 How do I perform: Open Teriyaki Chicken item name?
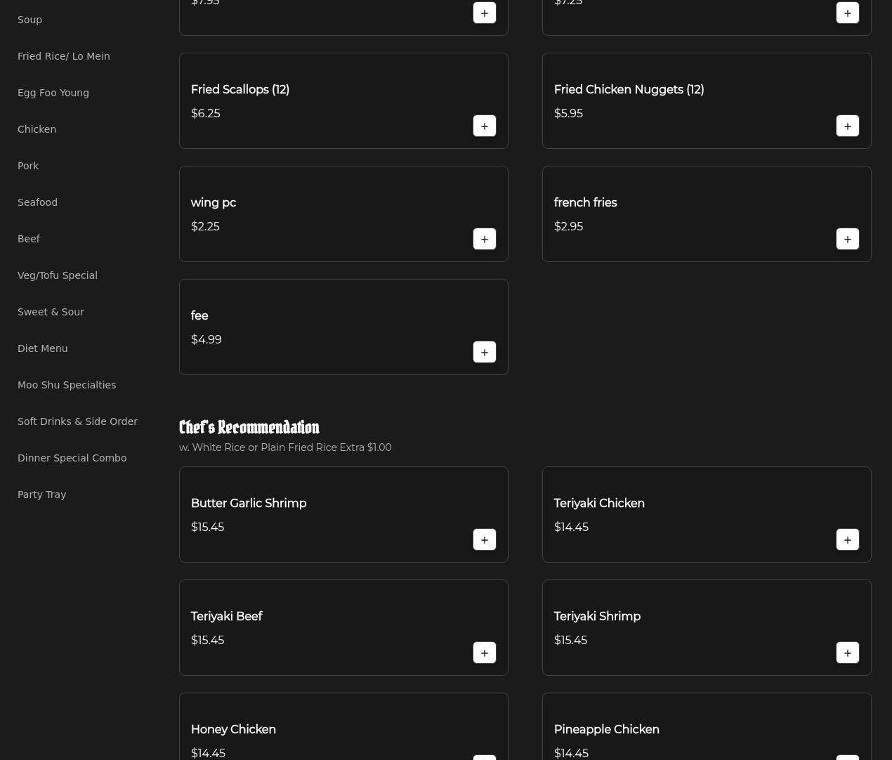[599, 504]
